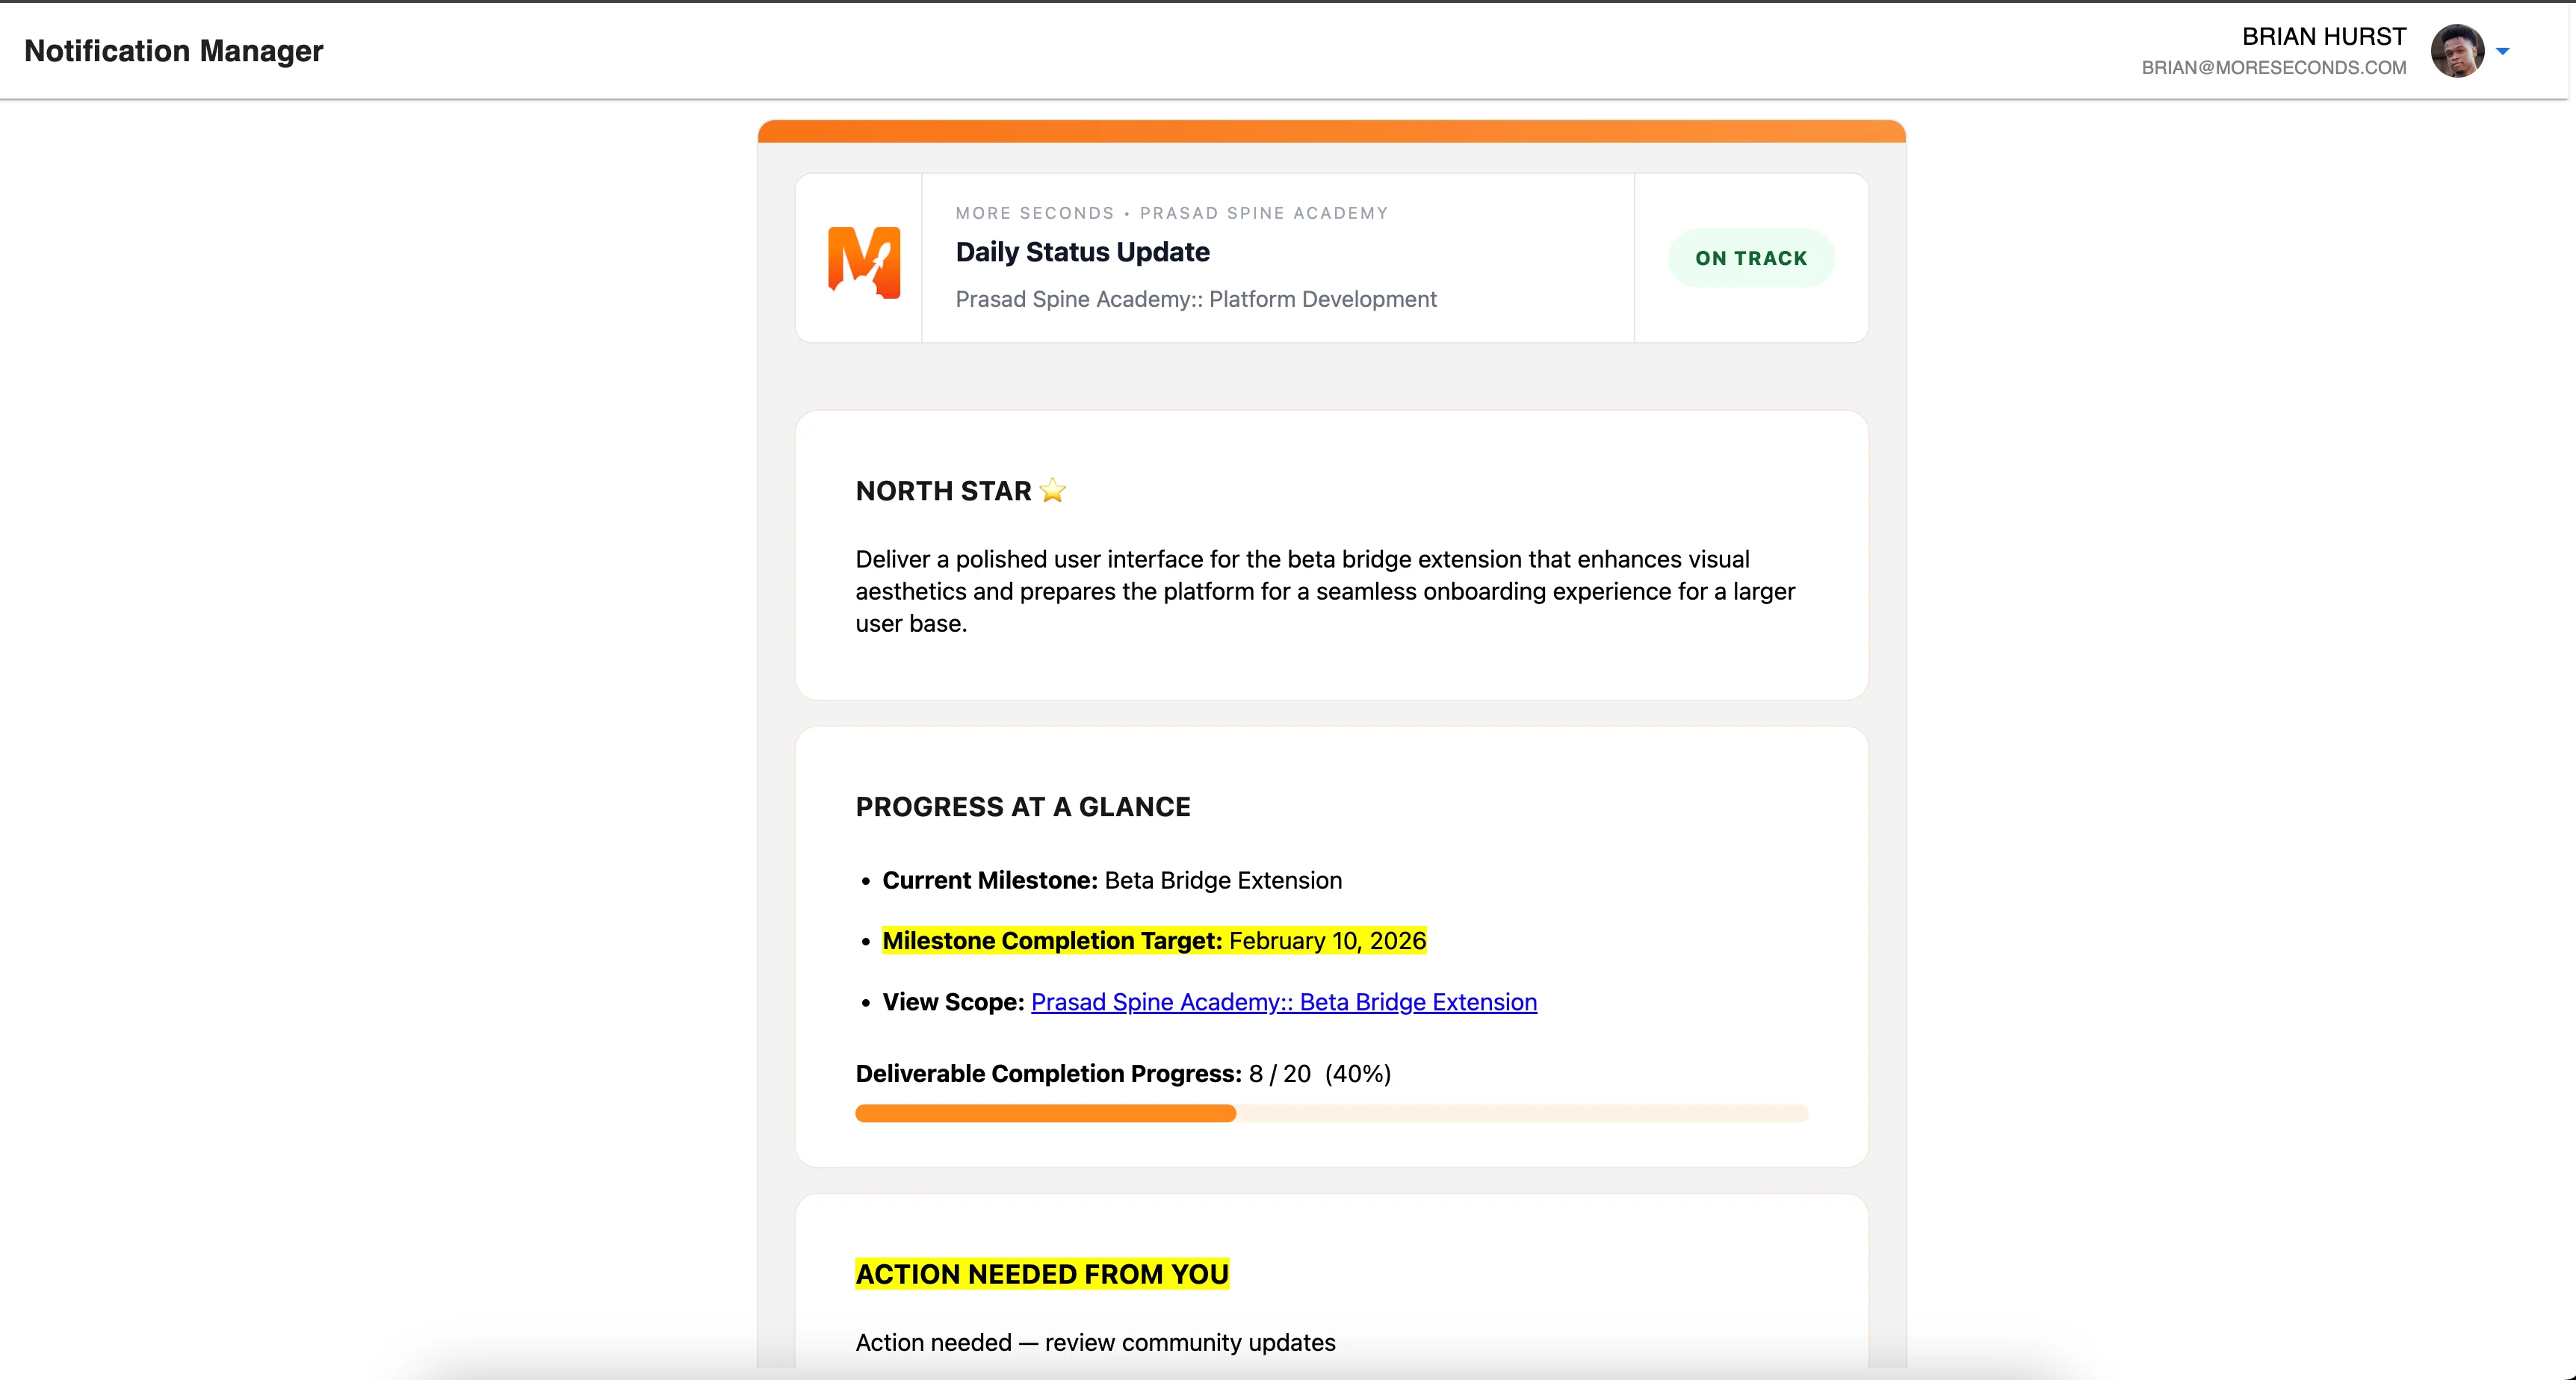Click the More Seconds breadcrumb label
This screenshot has height=1380, width=2576.
coord(1034,213)
